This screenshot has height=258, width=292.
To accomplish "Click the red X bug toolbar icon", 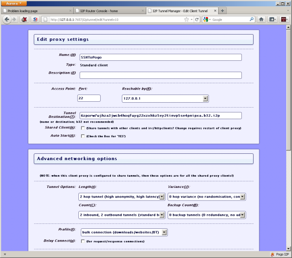I will [24, 19].
